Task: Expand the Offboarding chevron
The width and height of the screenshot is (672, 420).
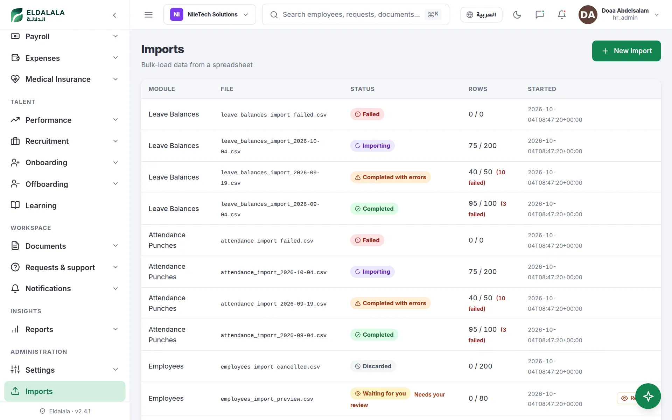Action: click(115, 184)
